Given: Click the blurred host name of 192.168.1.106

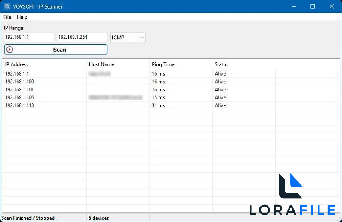Looking at the screenshot, I should (116, 97).
